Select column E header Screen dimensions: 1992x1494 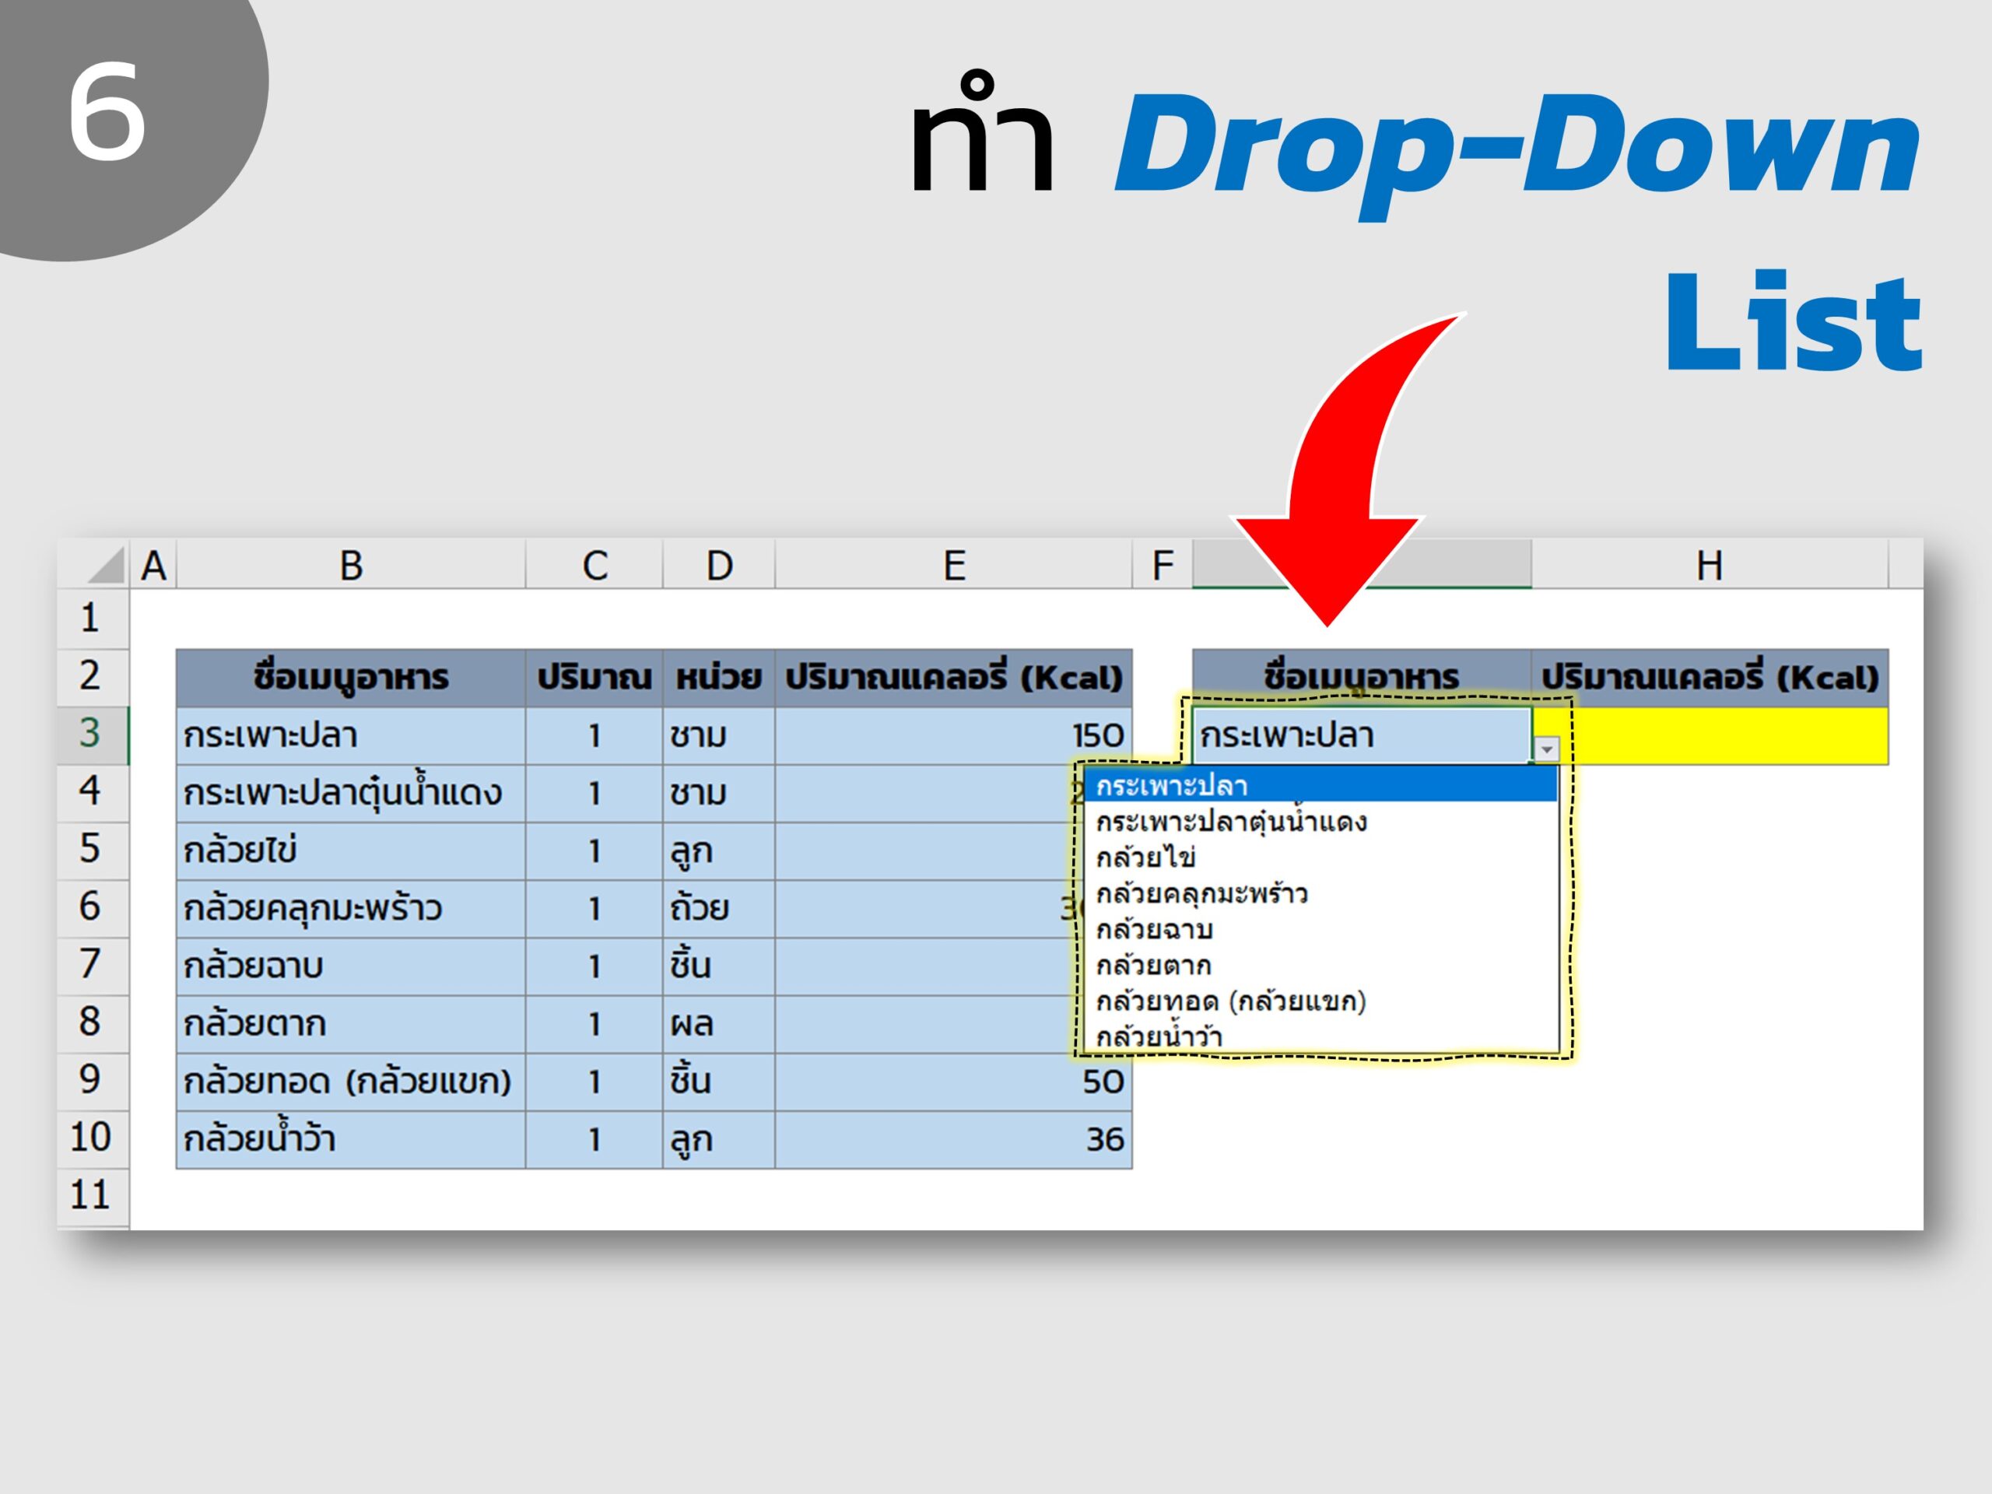point(954,566)
